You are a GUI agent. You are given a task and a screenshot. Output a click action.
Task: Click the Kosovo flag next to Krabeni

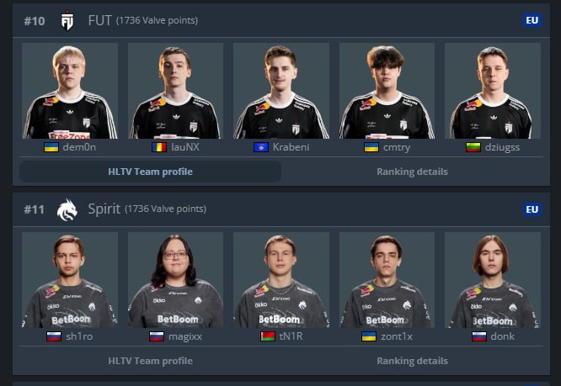(261, 147)
